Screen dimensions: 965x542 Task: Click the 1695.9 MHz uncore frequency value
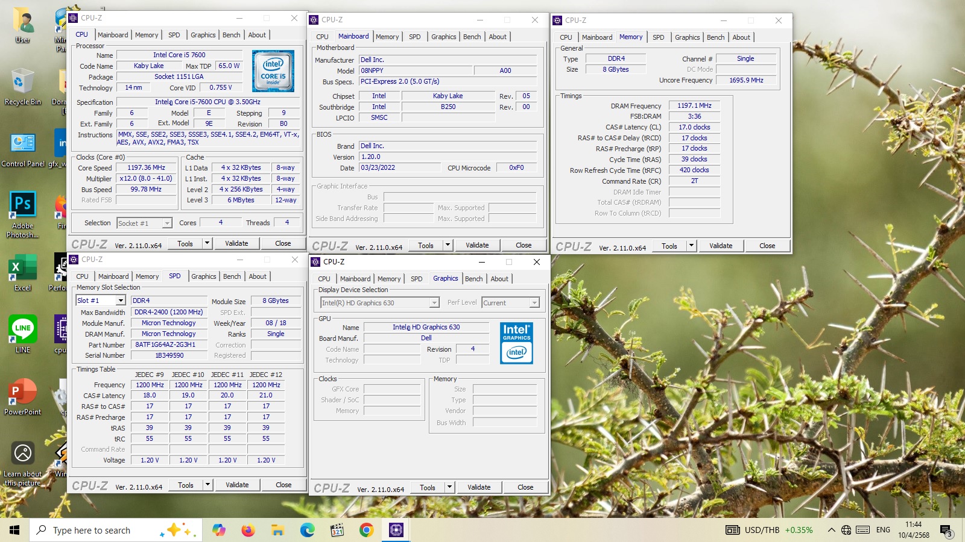pyautogui.click(x=746, y=80)
